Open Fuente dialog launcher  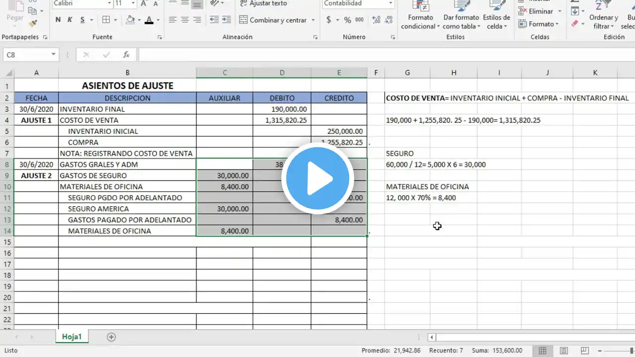click(160, 37)
